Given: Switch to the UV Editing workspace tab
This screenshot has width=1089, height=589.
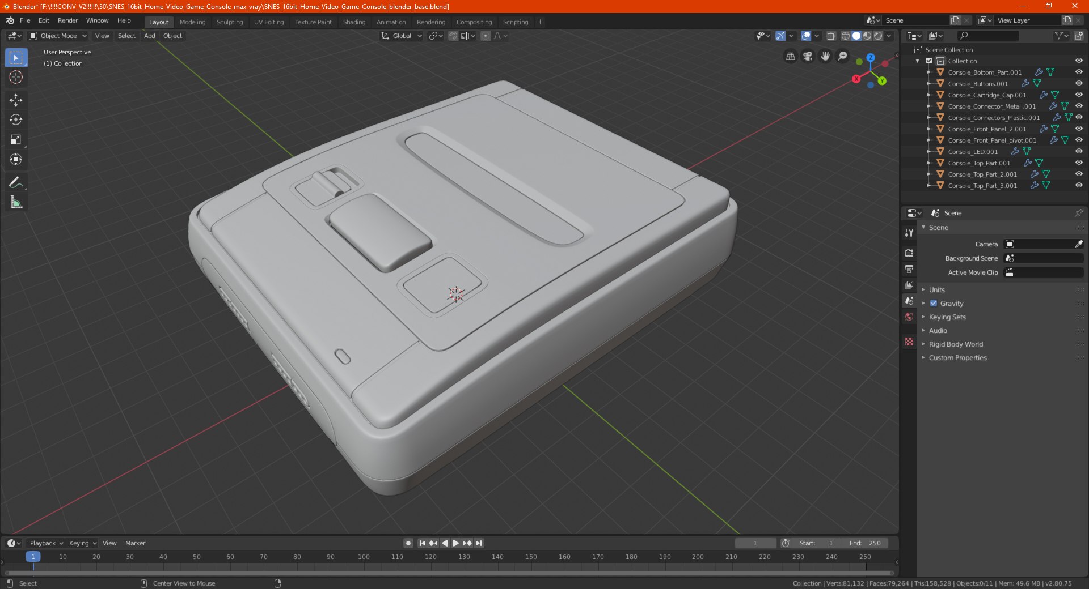Looking at the screenshot, I should click(269, 22).
